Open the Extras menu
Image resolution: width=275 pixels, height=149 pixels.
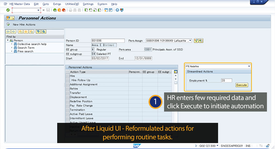click(57, 4)
